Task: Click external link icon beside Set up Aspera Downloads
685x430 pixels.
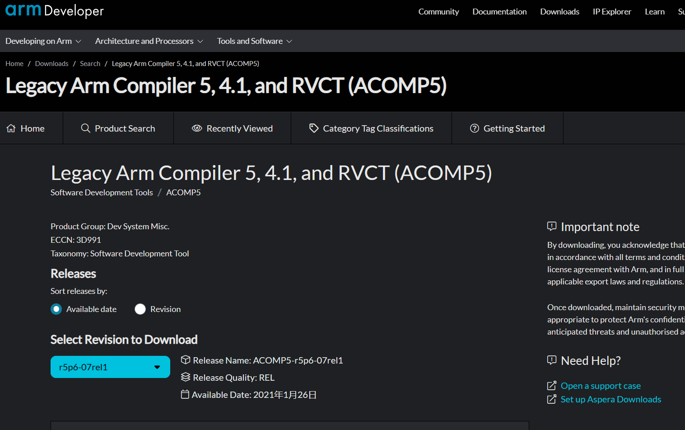Action: 552,399
